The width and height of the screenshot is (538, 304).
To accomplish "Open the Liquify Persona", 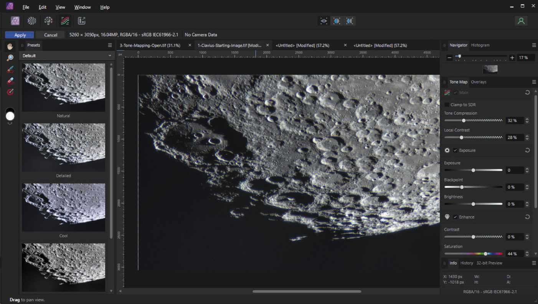I will click(31, 21).
